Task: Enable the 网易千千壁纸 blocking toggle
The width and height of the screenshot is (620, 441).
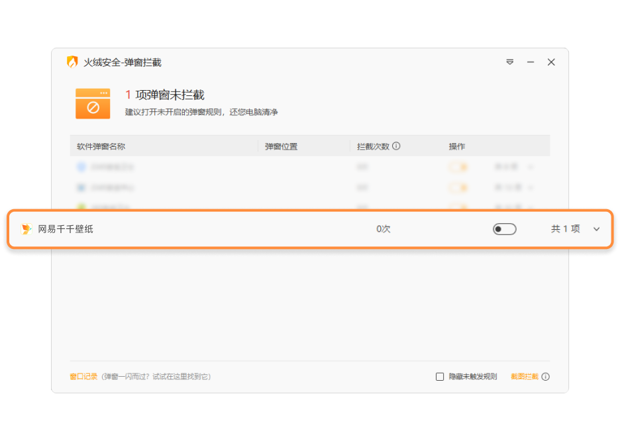Action: (504, 229)
